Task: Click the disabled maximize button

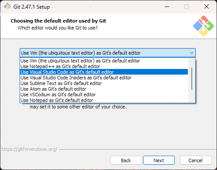Action: point(187,7)
